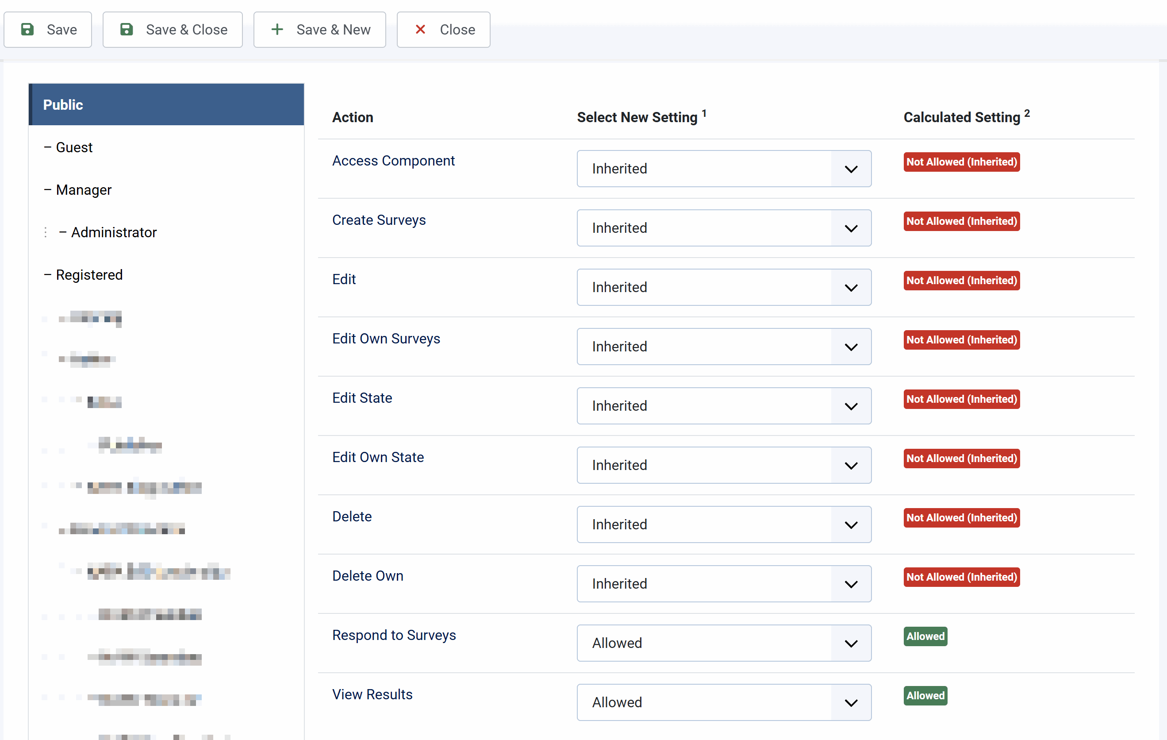Screen dimensions: 1167x740
Task: Switch to the Guest group
Action: (x=74, y=147)
